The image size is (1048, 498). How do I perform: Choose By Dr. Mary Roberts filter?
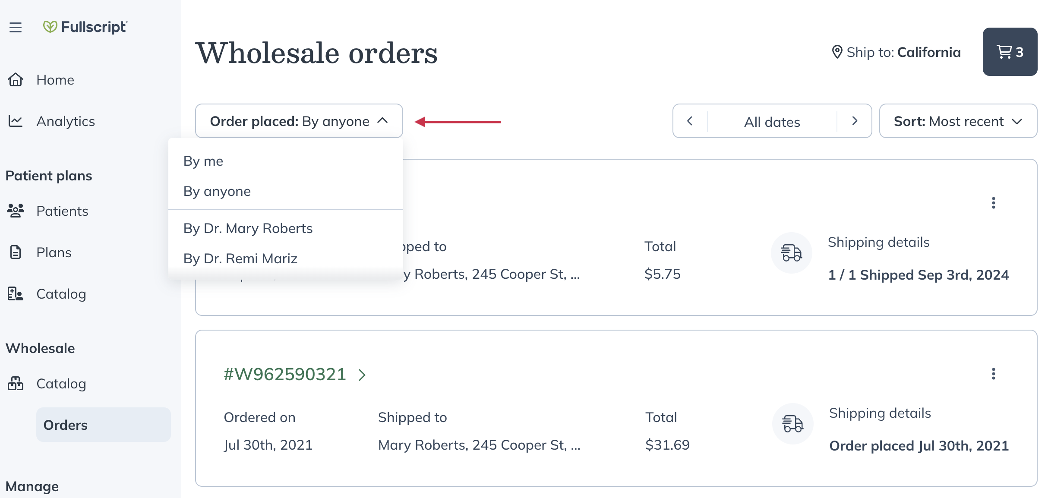[x=248, y=228]
